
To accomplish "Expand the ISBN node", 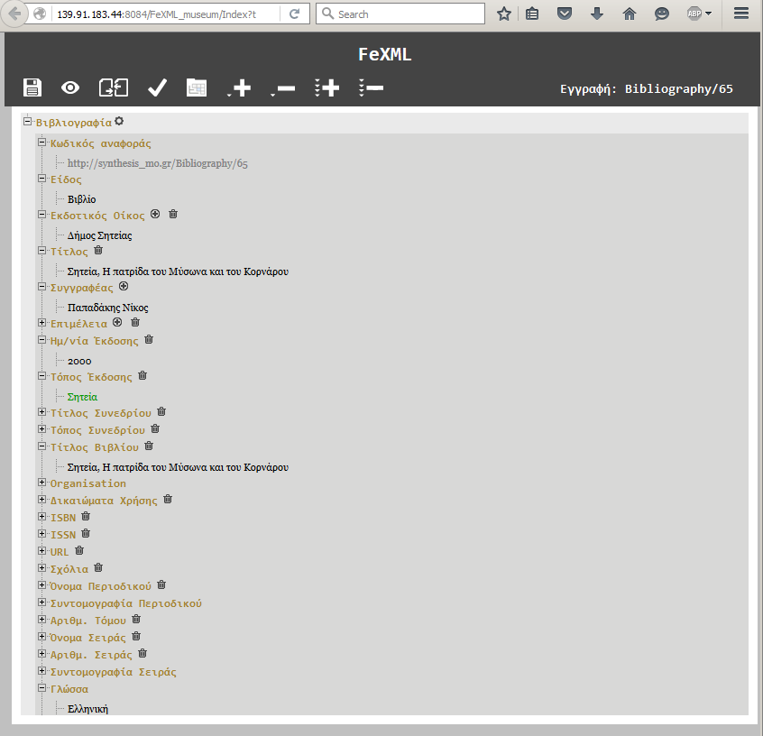I will (42, 517).
